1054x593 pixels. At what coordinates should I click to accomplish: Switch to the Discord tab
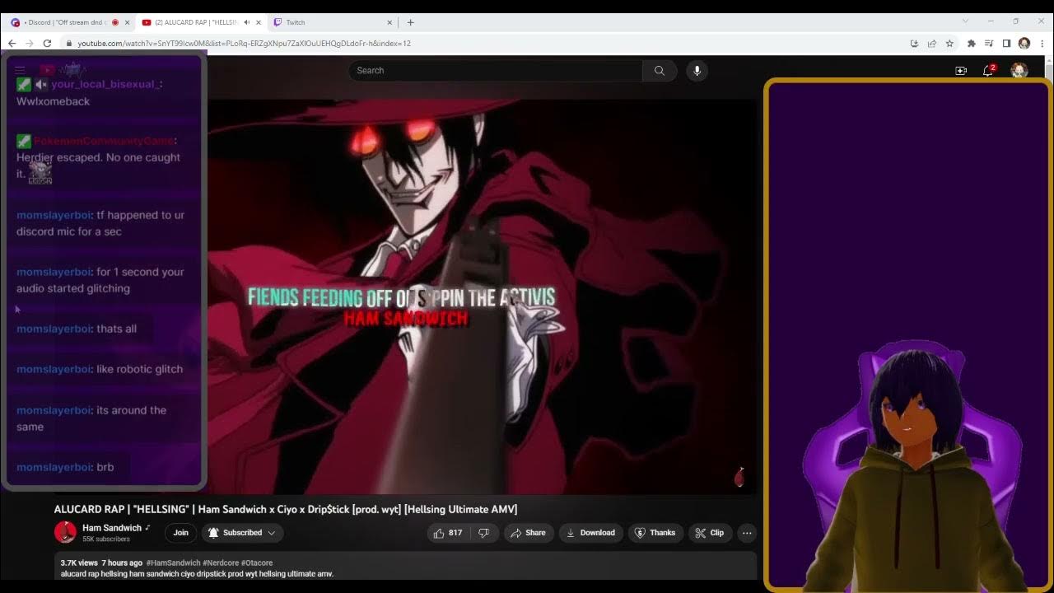68,22
